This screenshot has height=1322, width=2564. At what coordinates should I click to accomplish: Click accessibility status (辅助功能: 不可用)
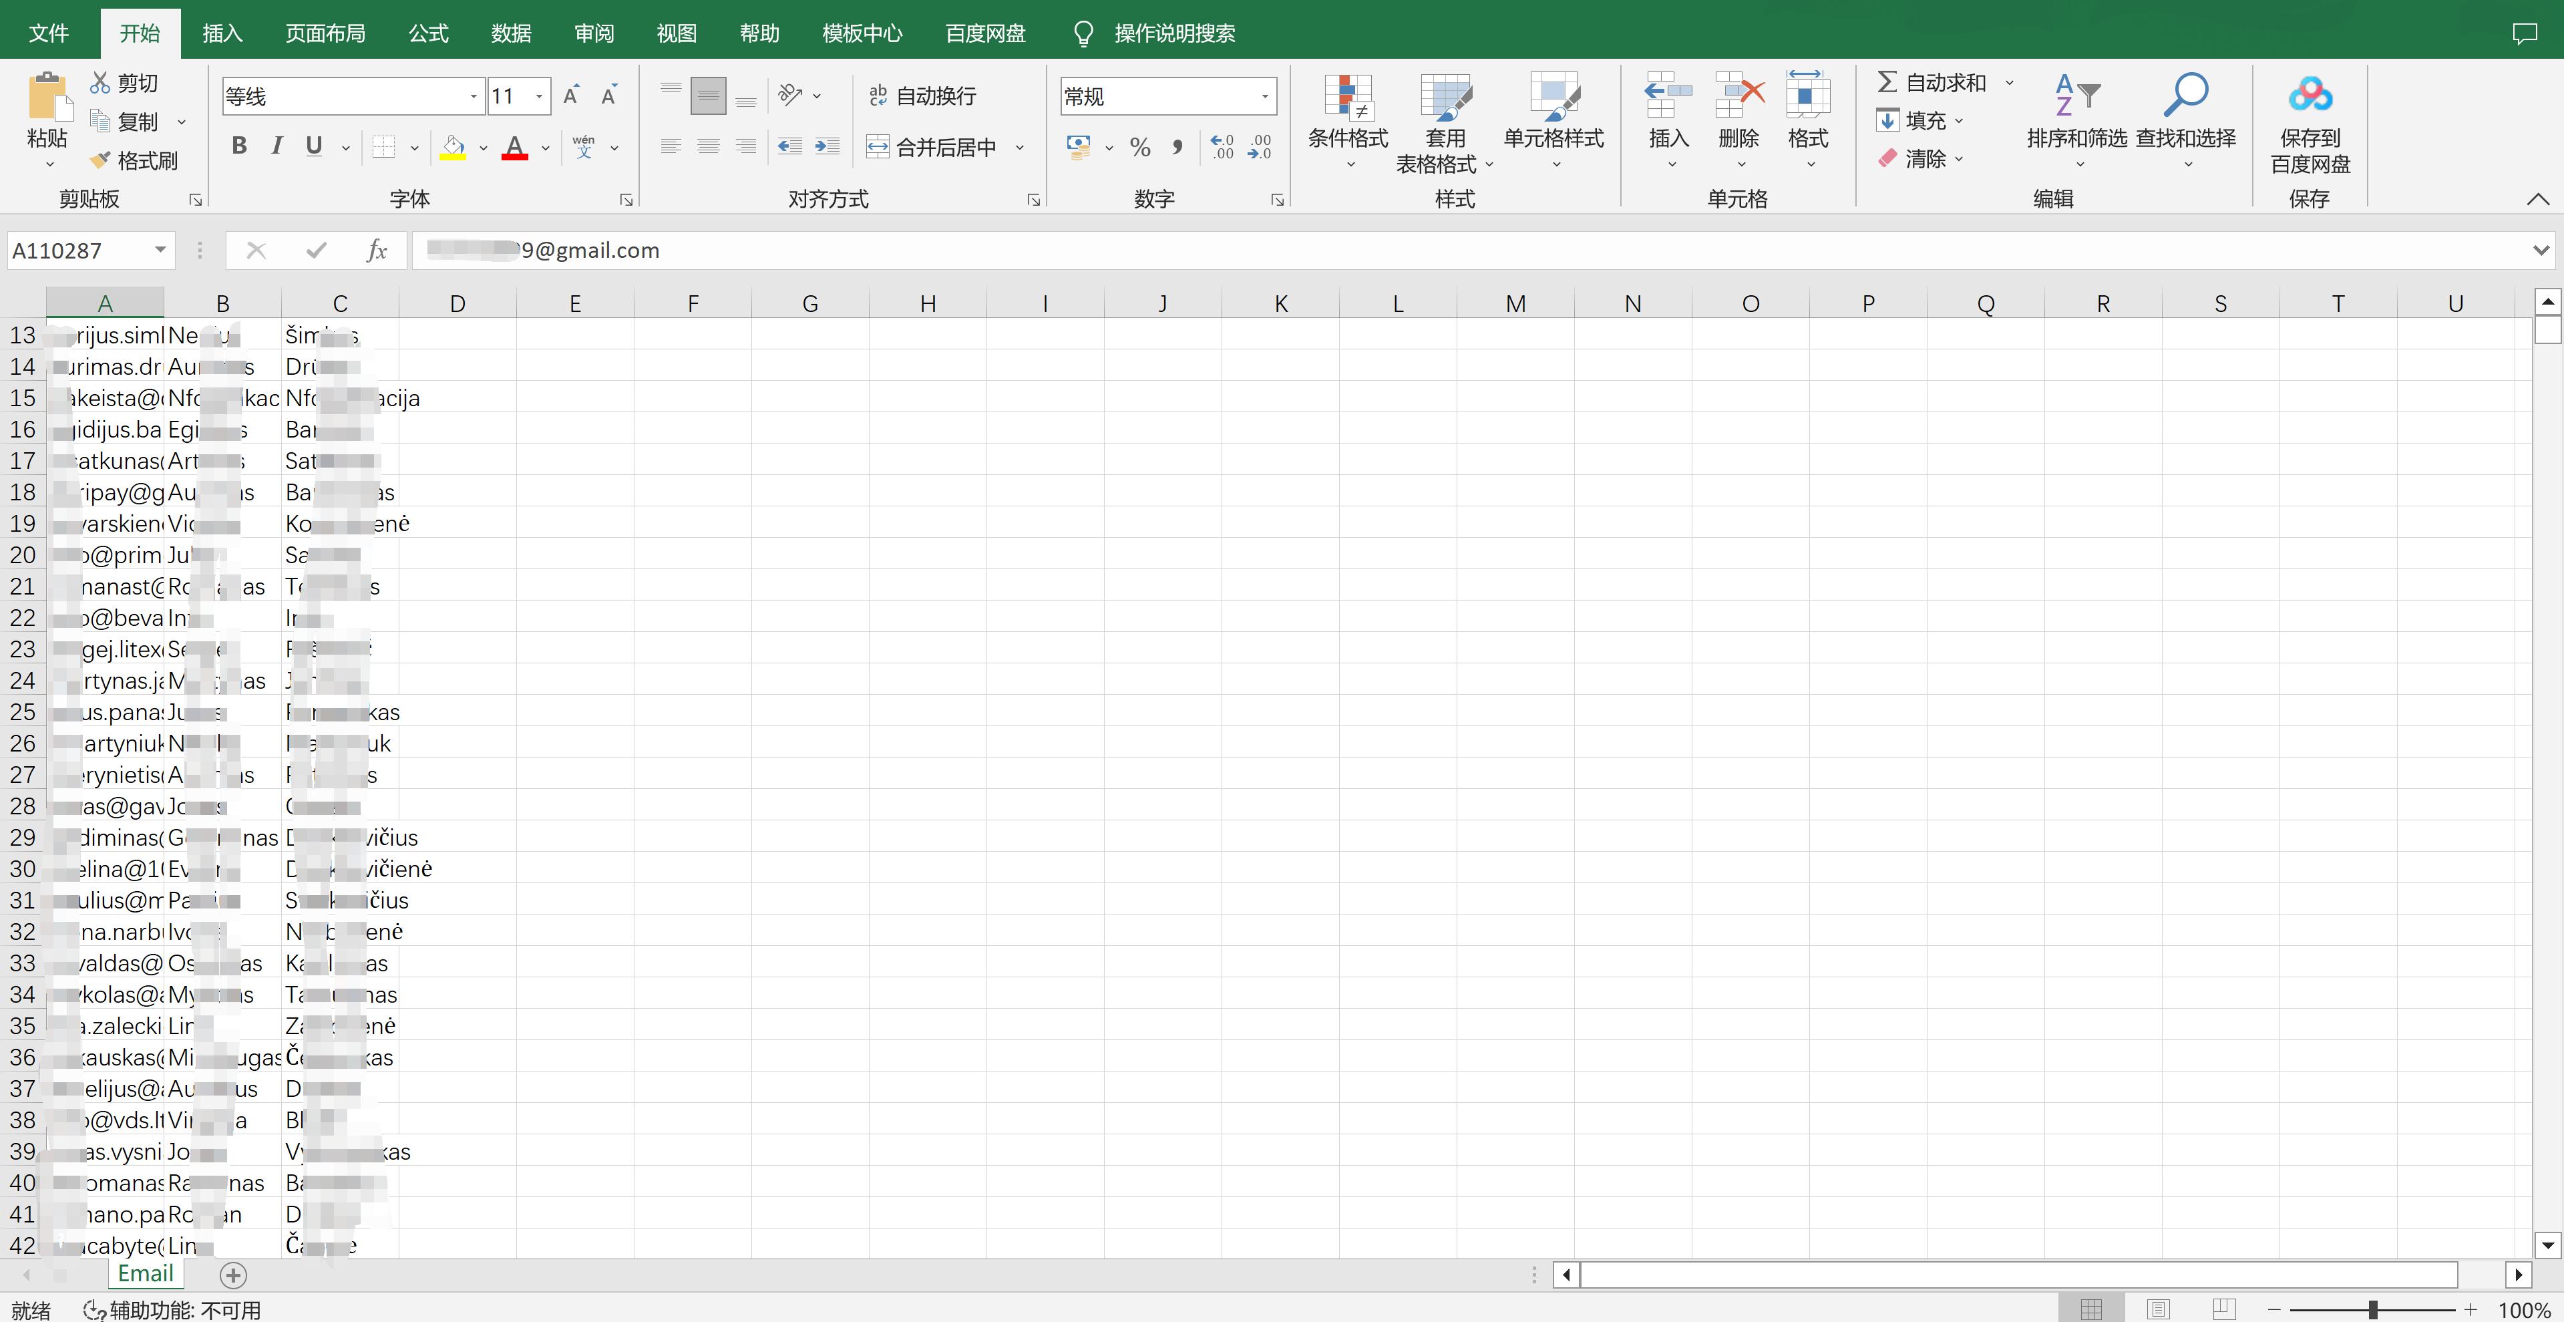[x=172, y=1310]
